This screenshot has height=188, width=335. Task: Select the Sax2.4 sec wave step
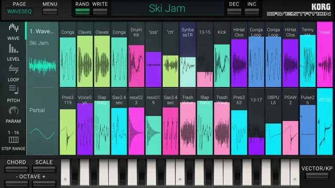tap(119, 122)
